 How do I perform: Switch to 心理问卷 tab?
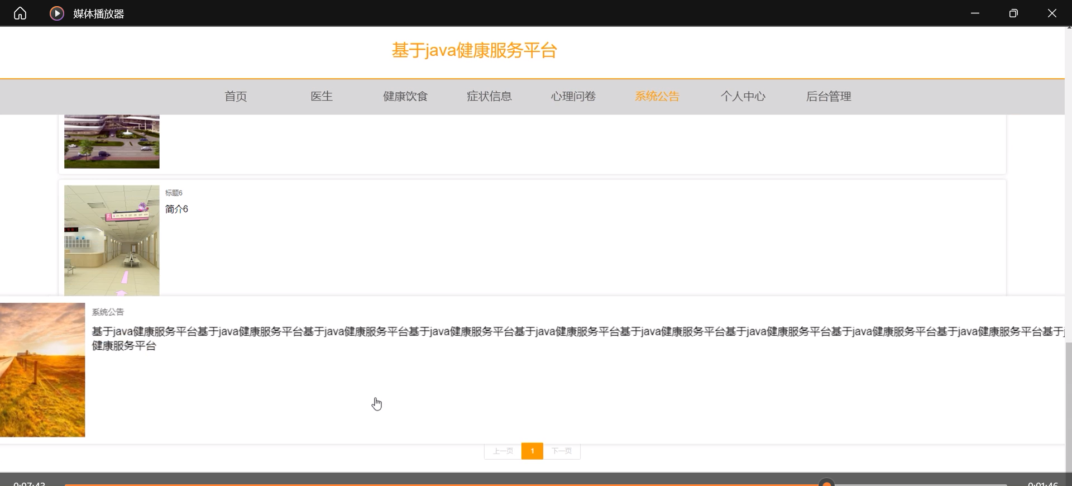click(x=573, y=96)
